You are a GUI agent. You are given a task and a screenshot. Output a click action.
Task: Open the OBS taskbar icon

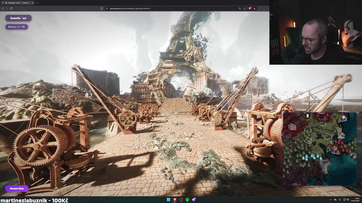click(x=181, y=200)
